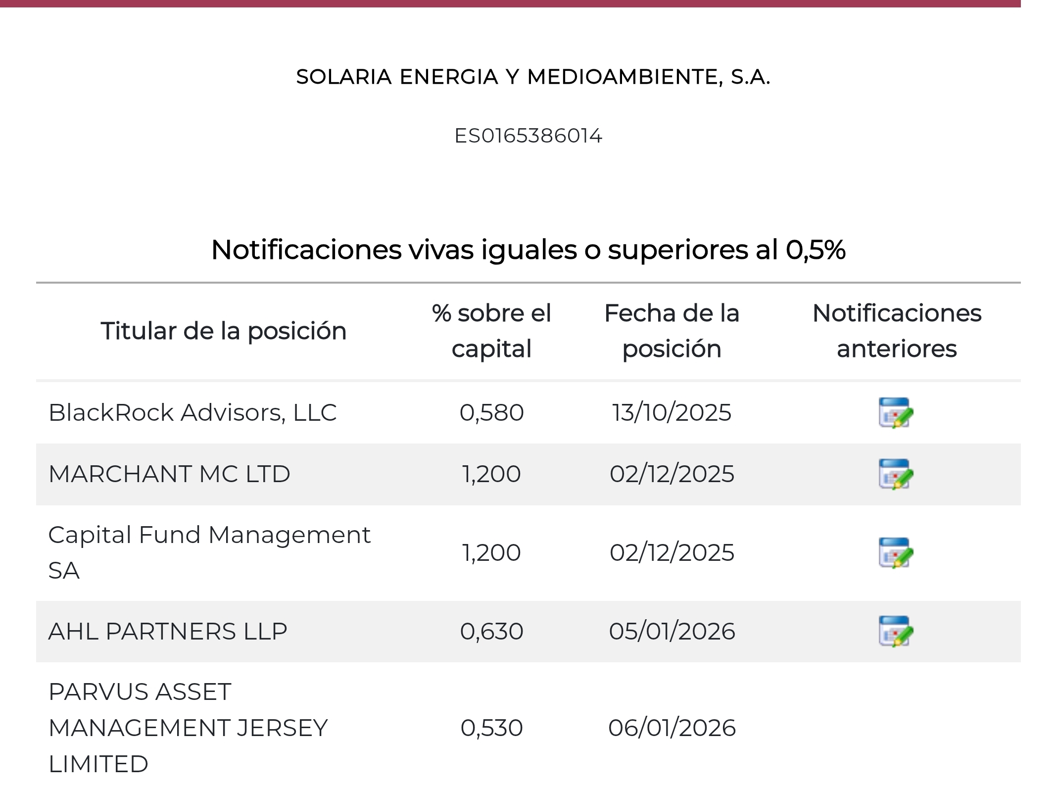Select PARVUS ASSET MANAGEMENT JERSEY LIMITED name
The width and height of the screenshot is (1057, 791).
click(188, 727)
